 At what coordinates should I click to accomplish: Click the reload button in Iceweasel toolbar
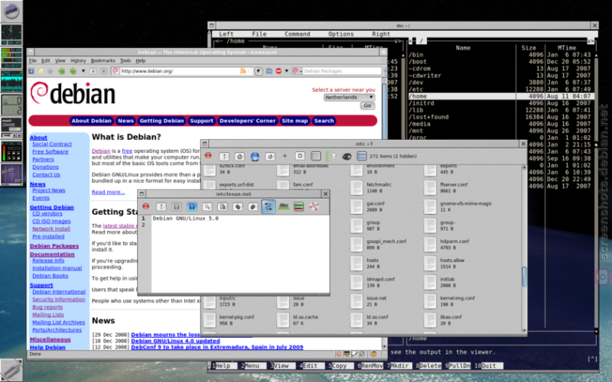[x=93, y=71]
